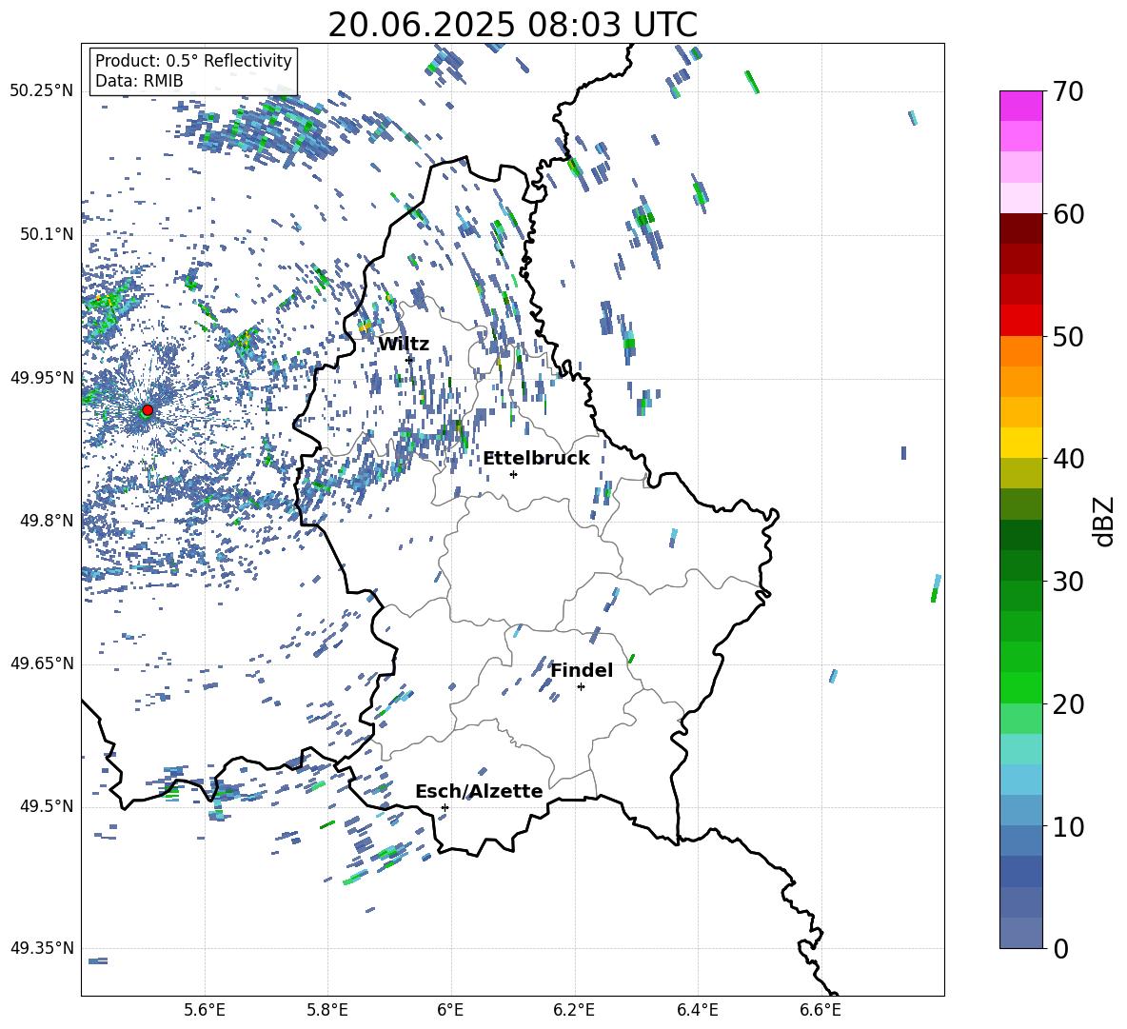Click the 49.5°N latitude label
1127x1029 pixels.
tap(46, 805)
